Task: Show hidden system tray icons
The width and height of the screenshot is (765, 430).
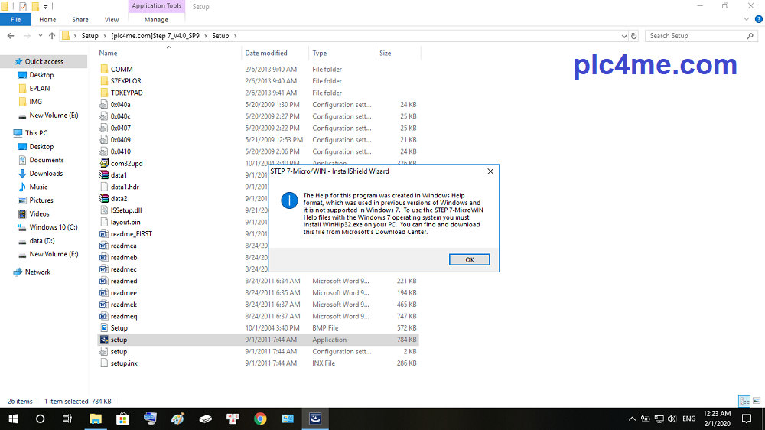Action: click(x=632, y=419)
